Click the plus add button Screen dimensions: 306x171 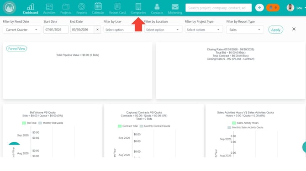pos(259,8)
